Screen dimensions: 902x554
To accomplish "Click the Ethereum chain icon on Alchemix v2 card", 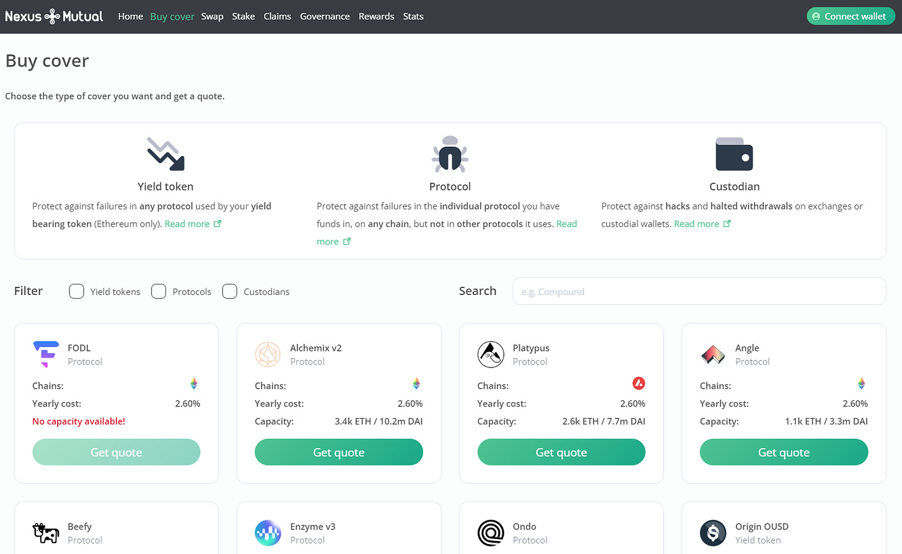I will pyautogui.click(x=416, y=384).
